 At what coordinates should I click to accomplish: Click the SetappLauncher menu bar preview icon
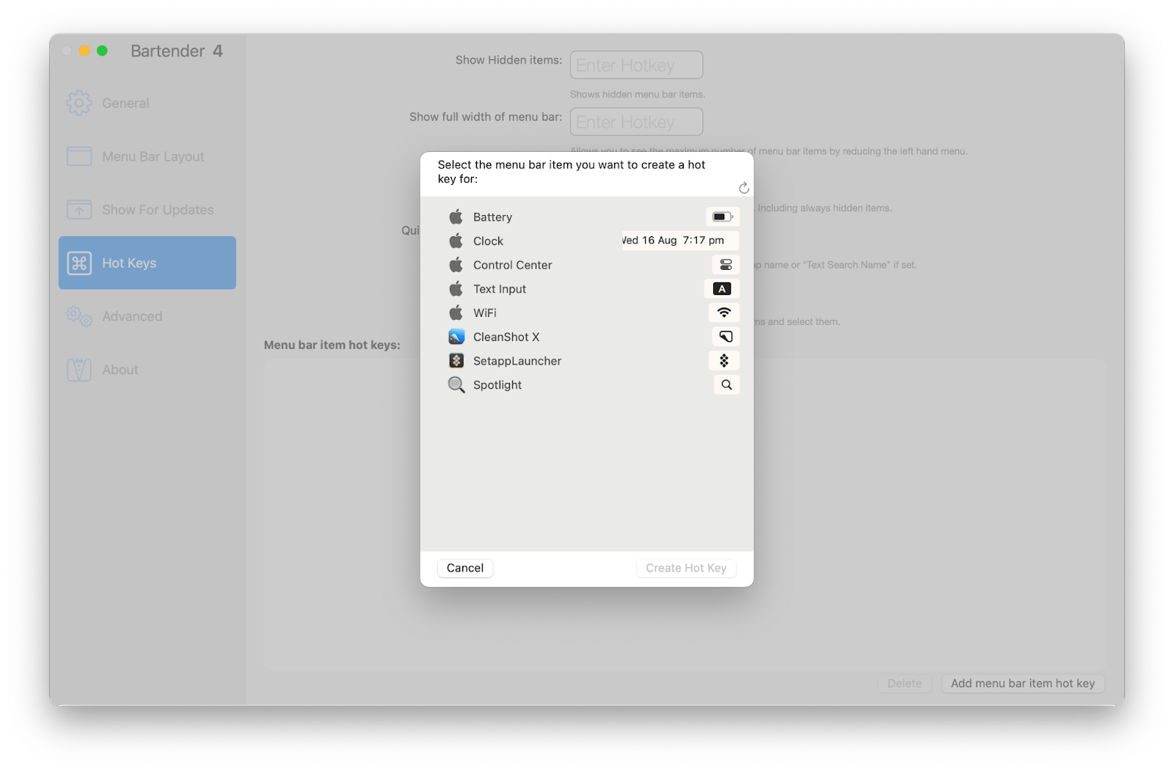pyautogui.click(x=724, y=360)
